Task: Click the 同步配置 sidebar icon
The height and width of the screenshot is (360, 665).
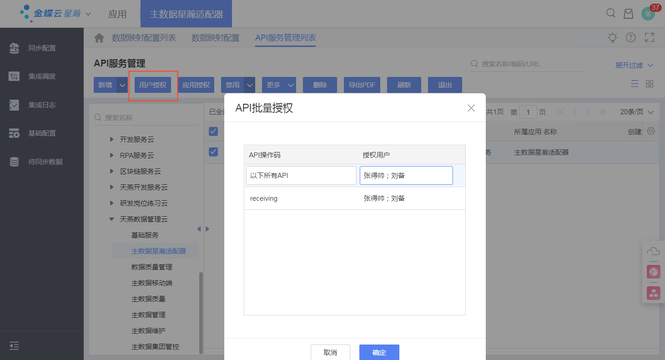Action: 15,48
